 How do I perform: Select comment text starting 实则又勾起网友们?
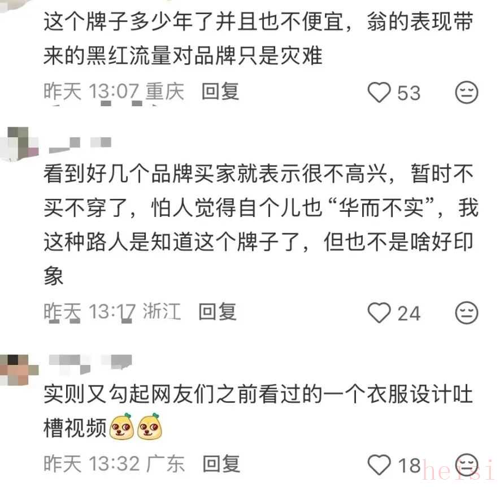(258, 411)
